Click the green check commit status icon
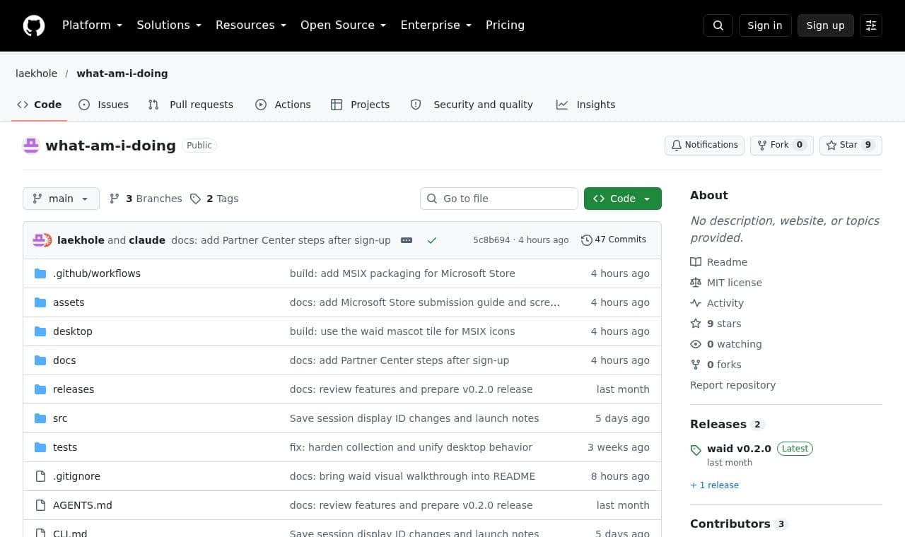905x537 pixels. click(432, 240)
